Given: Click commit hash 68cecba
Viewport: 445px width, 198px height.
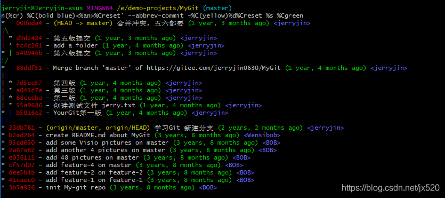Looking at the screenshot, I should [x=29, y=98].
